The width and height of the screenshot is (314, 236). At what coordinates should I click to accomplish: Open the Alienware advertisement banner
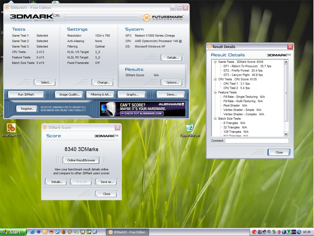click(143, 109)
